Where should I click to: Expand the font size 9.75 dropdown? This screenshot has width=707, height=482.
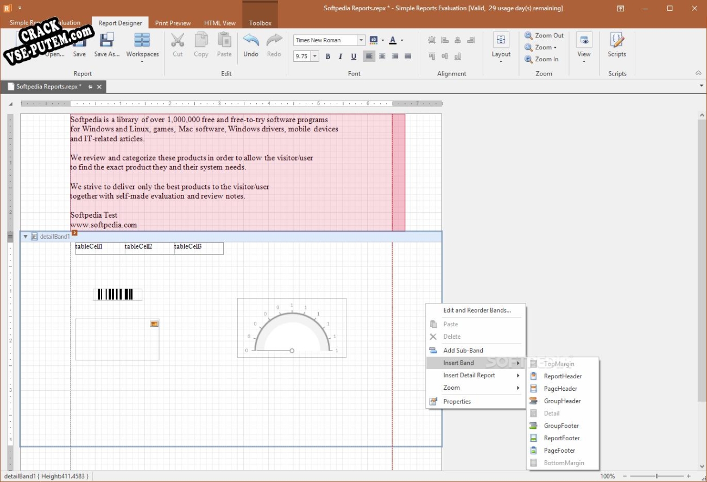click(x=315, y=56)
